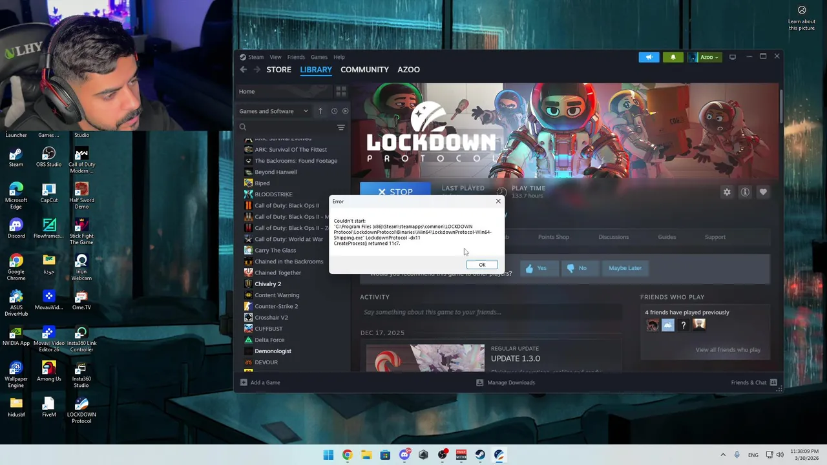
Task: Open the Friends menu
Action: 296,57
